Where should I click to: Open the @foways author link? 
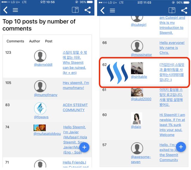pos(41,117)
